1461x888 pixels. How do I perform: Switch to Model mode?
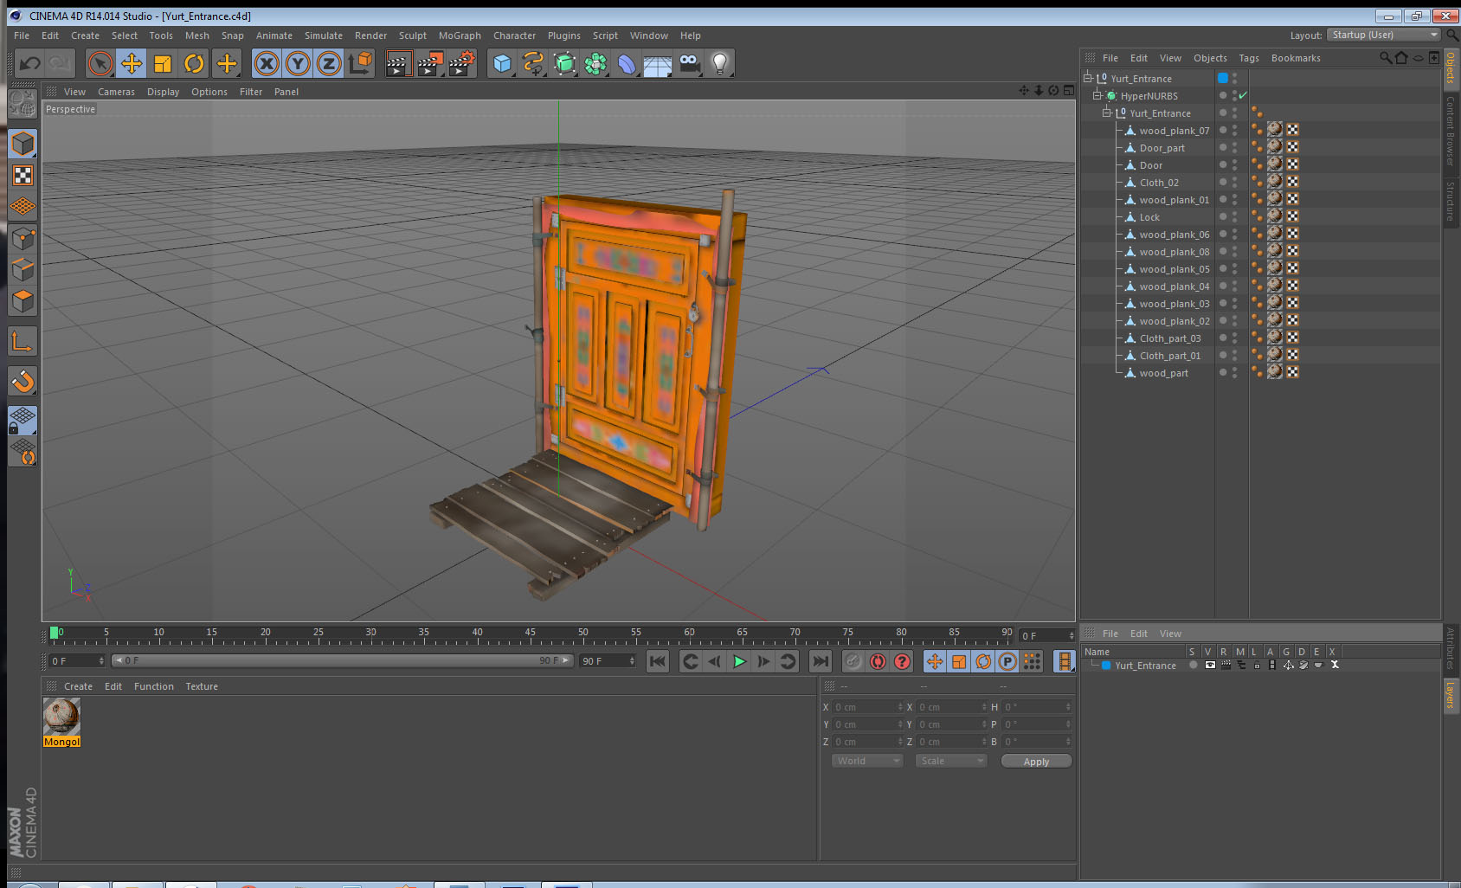(23, 144)
